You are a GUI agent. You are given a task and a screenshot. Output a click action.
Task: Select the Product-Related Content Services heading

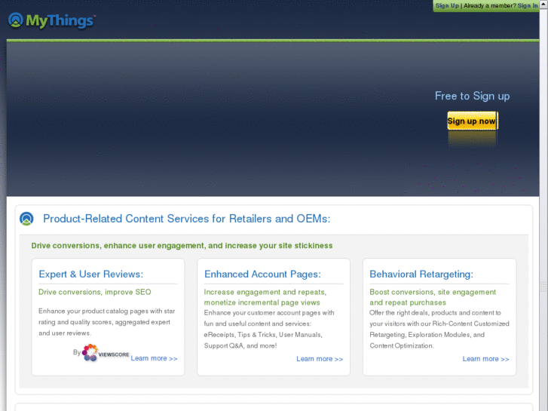(x=187, y=219)
